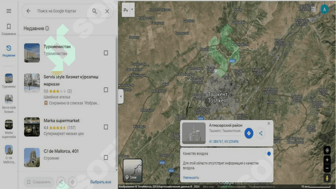Collapse the side panel with the arrow
The image size is (336, 189).
pyautogui.click(x=121, y=96)
